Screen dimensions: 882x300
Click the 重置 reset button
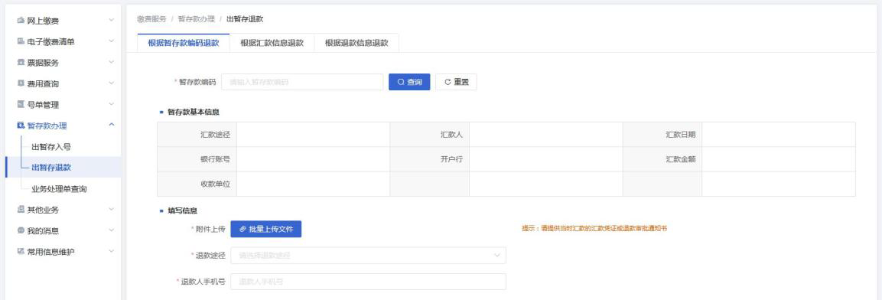[456, 82]
